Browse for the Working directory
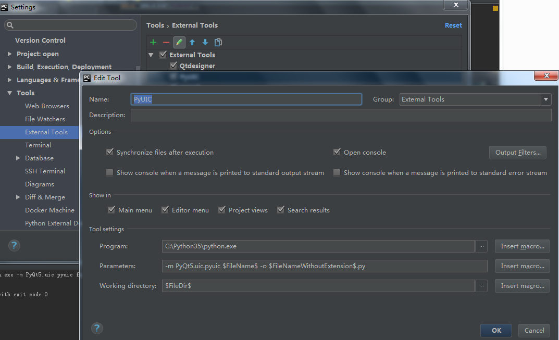559x340 pixels. point(482,286)
